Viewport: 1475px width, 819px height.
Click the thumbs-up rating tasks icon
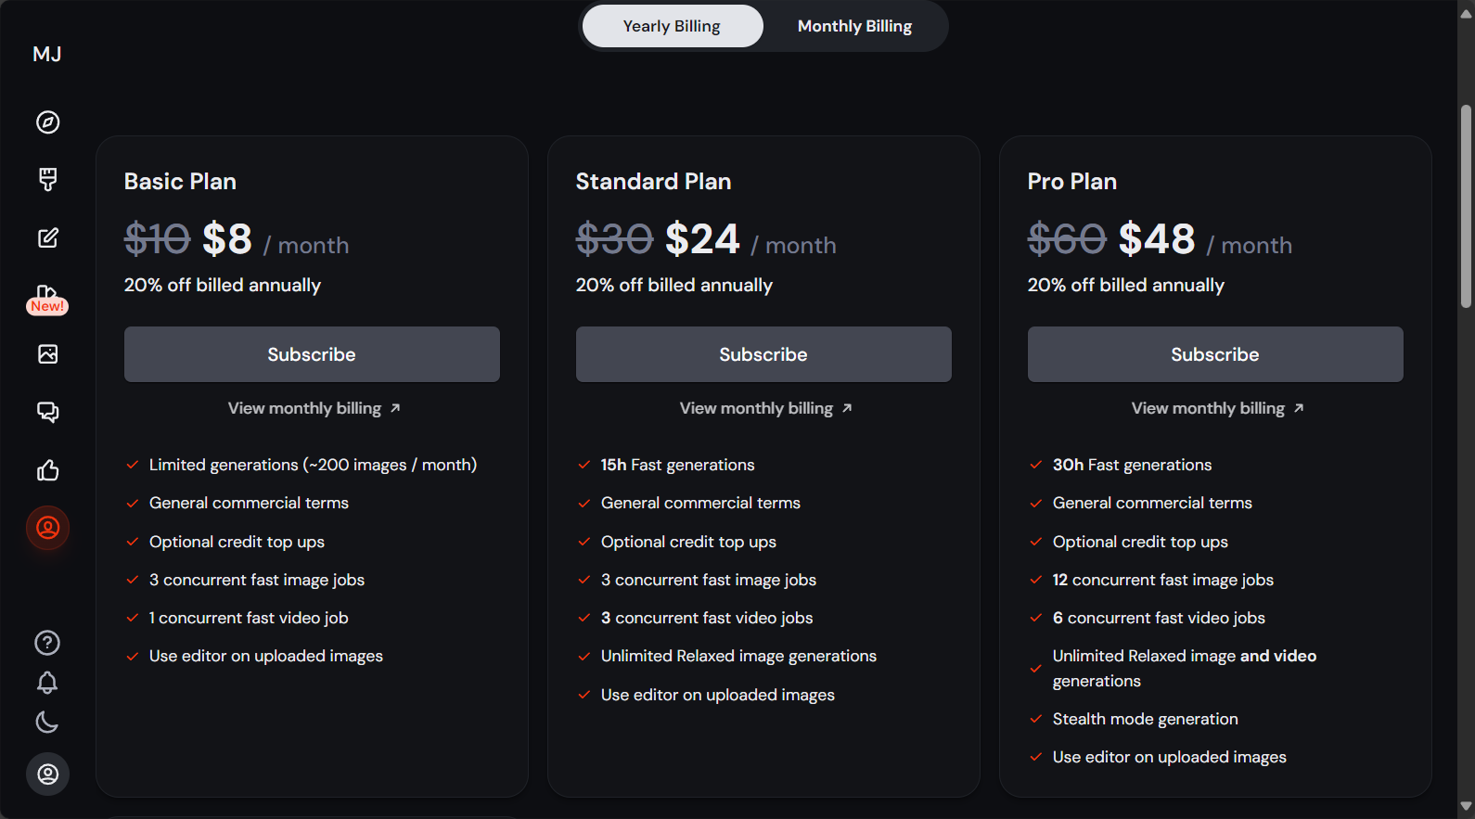[48, 470]
